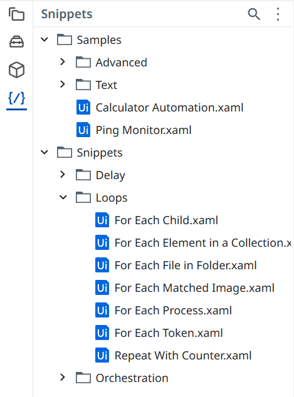Click the Ui icon of Calculator Automation.xaml
This screenshot has height=397, width=294.
83,107
